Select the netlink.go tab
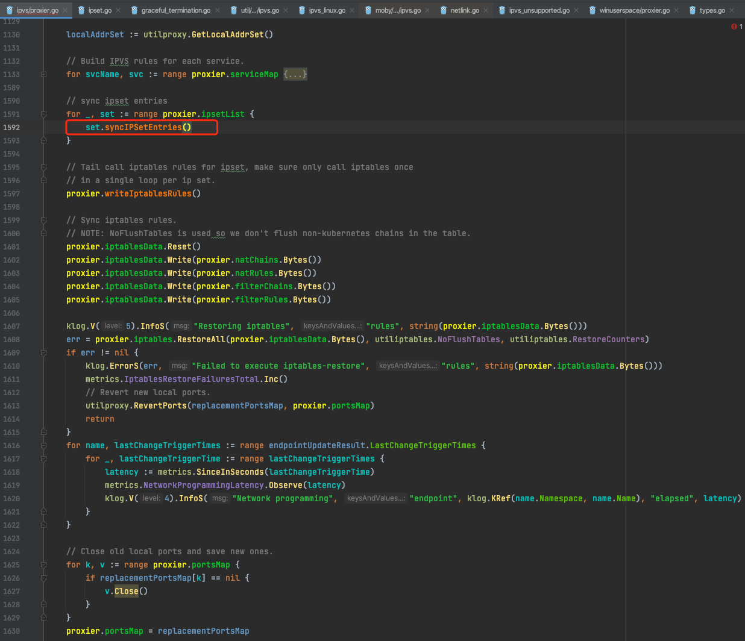This screenshot has width=745, height=641. click(x=465, y=10)
